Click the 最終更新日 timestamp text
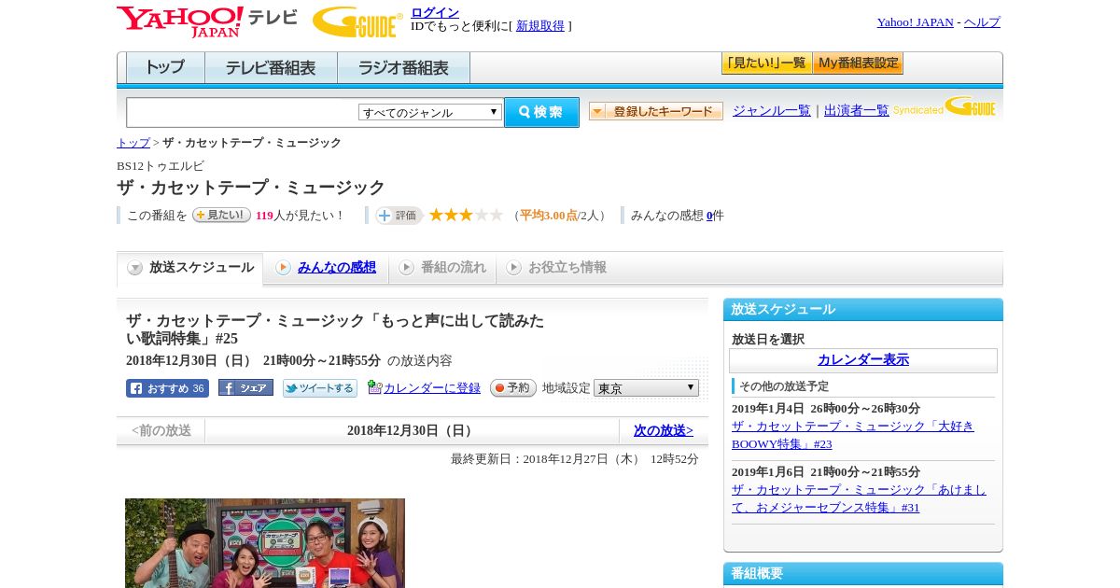This screenshot has width=1120, height=588. tap(575, 459)
